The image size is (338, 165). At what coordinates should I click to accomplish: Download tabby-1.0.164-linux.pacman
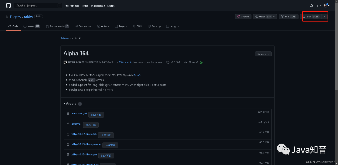[x=86, y=144]
